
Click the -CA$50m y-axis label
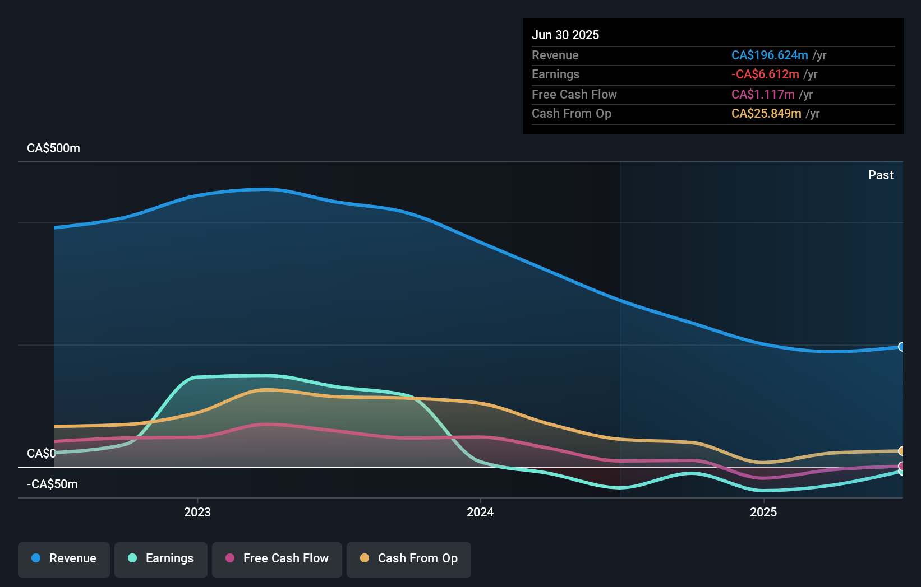pos(52,484)
